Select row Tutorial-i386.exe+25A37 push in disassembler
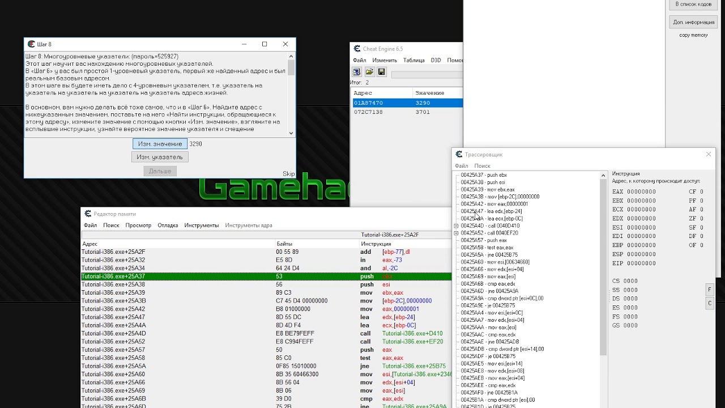Screen dimensions: 725x408 click(266, 277)
